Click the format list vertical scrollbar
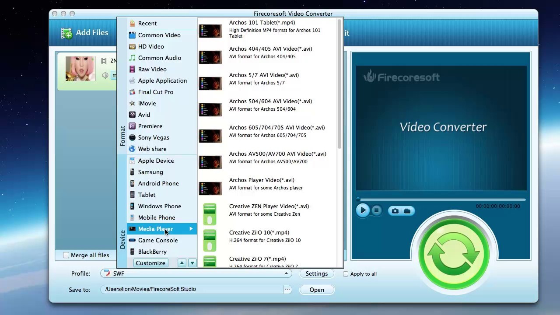Image resolution: width=560 pixels, height=315 pixels. pyautogui.click(x=339, y=83)
